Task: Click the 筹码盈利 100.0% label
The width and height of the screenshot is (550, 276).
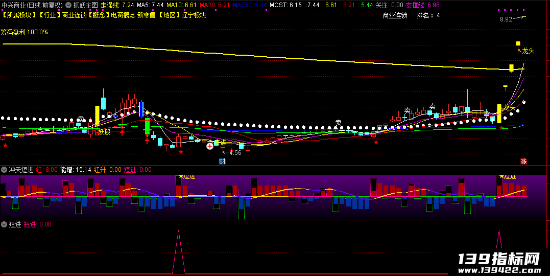Action: [25, 32]
